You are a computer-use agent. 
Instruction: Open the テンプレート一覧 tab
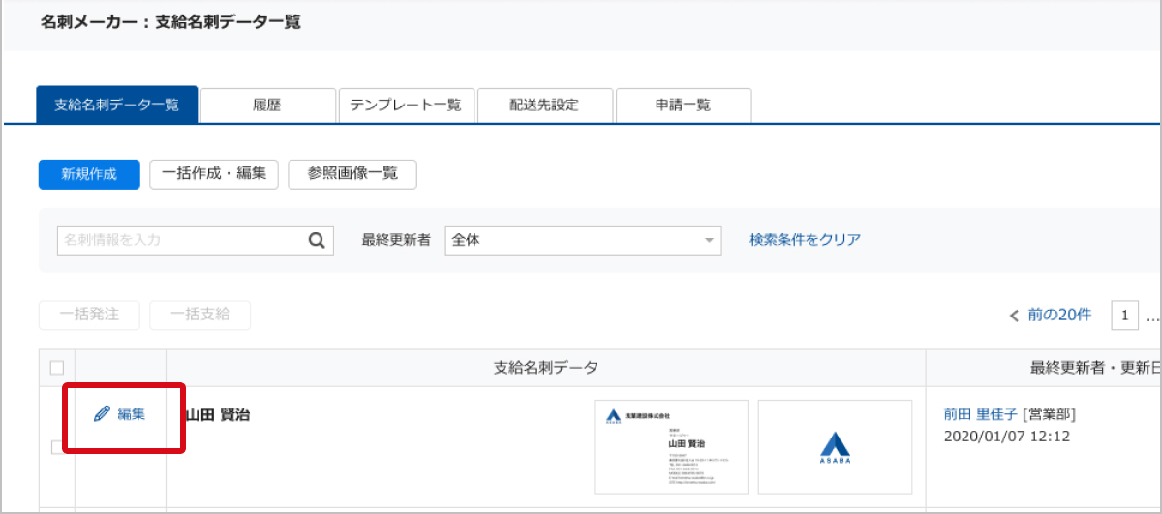[x=406, y=105]
